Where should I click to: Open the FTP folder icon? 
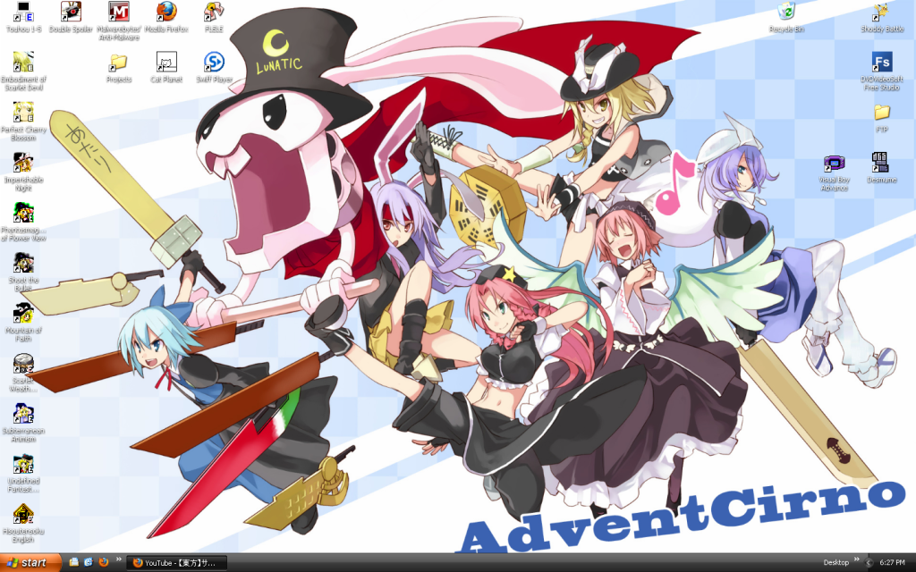click(x=881, y=117)
